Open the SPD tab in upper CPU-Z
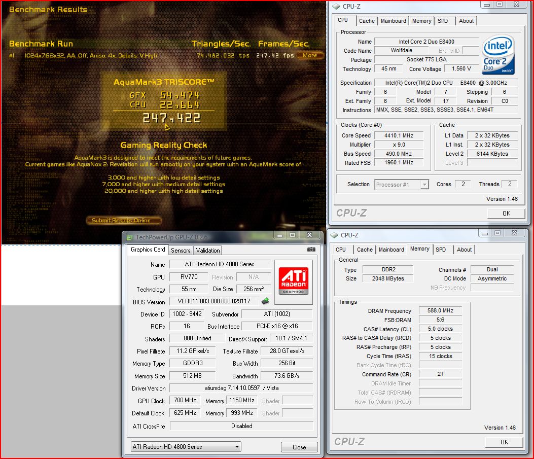 [443, 21]
